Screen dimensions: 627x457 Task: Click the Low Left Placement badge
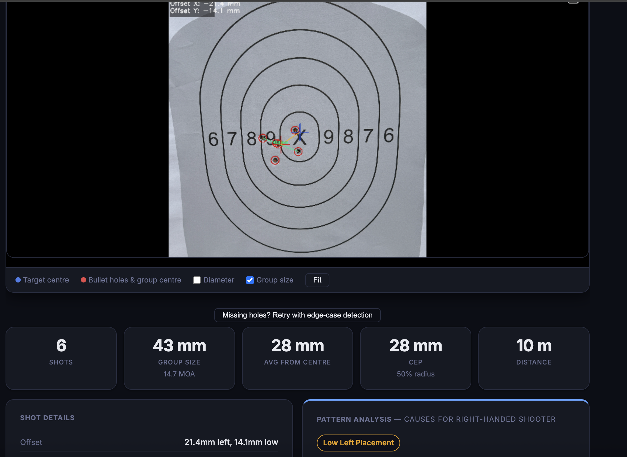[x=358, y=443]
